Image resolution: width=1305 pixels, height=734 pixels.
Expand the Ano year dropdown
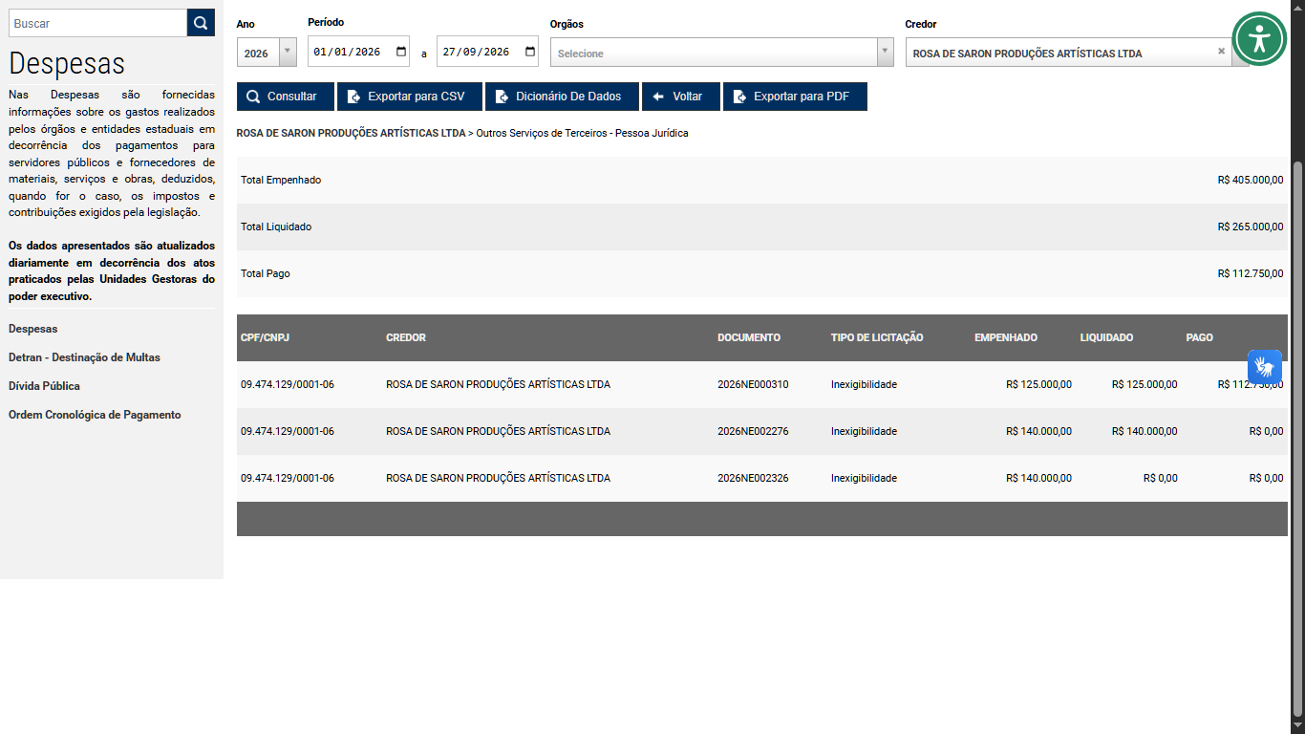tap(267, 53)
